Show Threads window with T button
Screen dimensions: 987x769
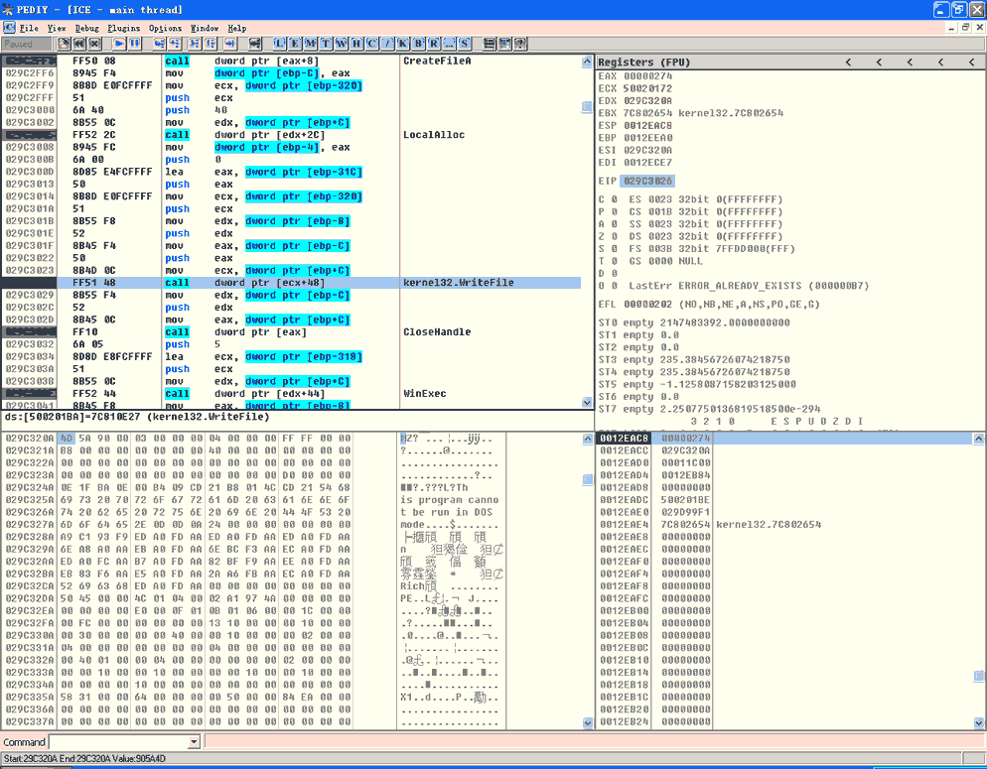tap(326, 44)
